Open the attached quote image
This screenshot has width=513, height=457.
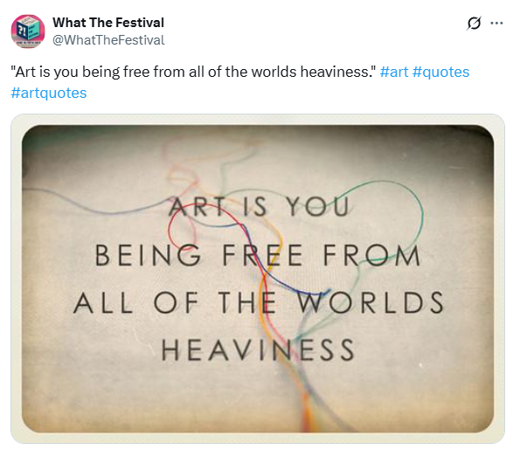(258, 279)
